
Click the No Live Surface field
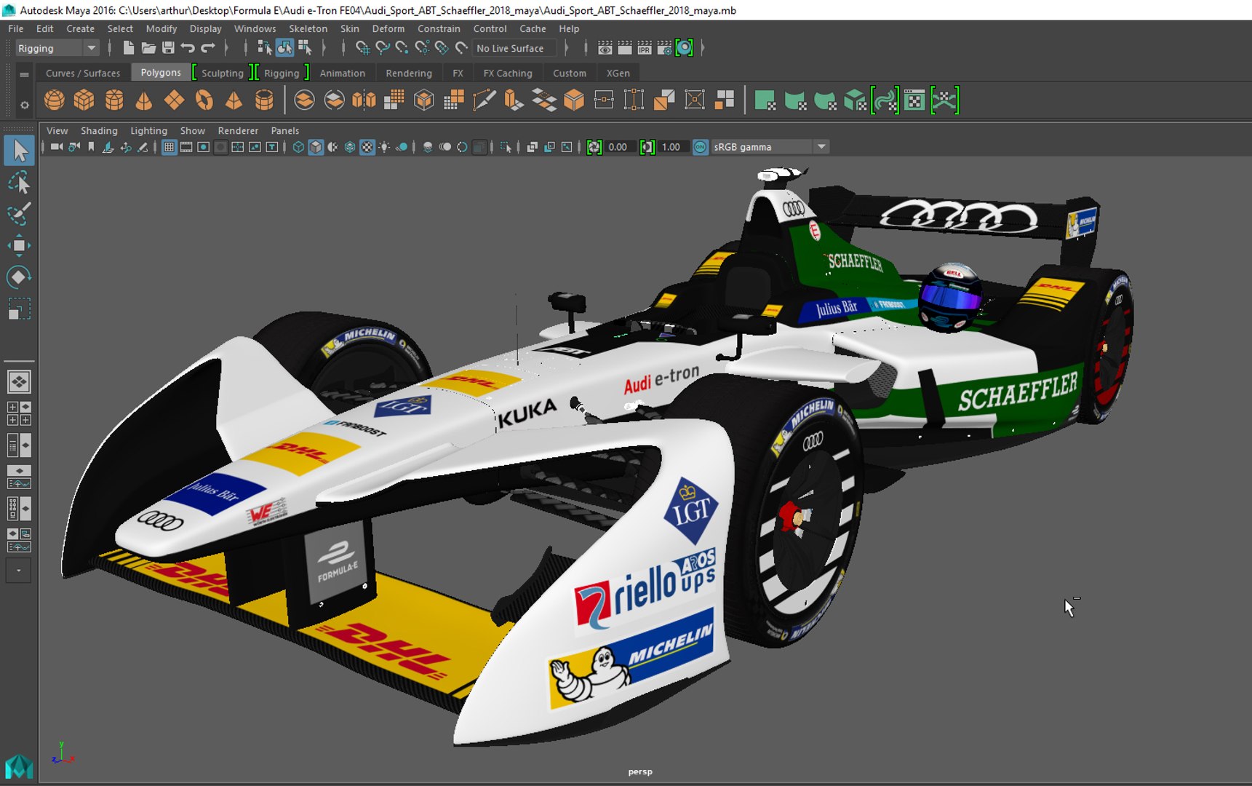coord(514,48)
